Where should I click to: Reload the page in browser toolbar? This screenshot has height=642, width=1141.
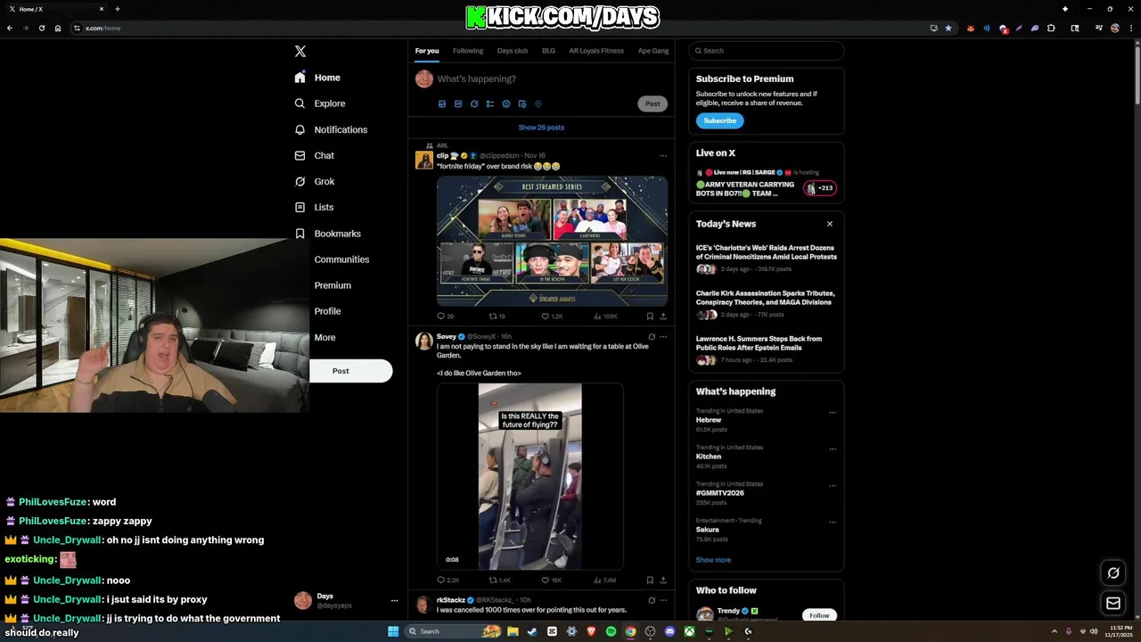(41, 28)
